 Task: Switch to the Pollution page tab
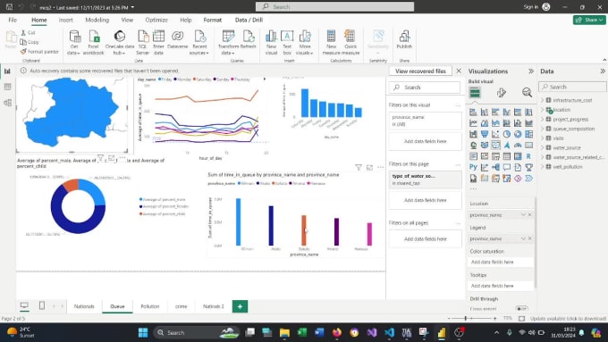[x=150, y=306]
